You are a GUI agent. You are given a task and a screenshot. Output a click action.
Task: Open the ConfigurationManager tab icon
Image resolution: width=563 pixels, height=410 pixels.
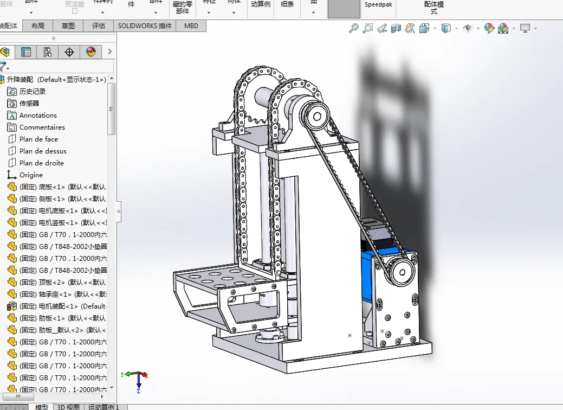48,52
